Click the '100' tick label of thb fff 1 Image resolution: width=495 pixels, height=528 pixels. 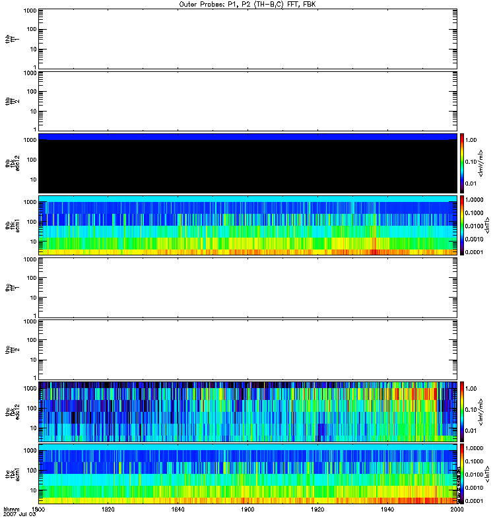click(32, 29)
